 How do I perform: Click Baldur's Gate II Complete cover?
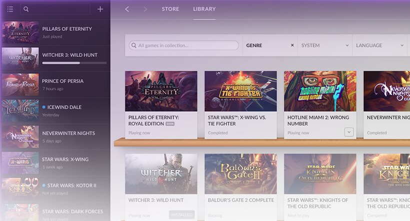(240, 174)
